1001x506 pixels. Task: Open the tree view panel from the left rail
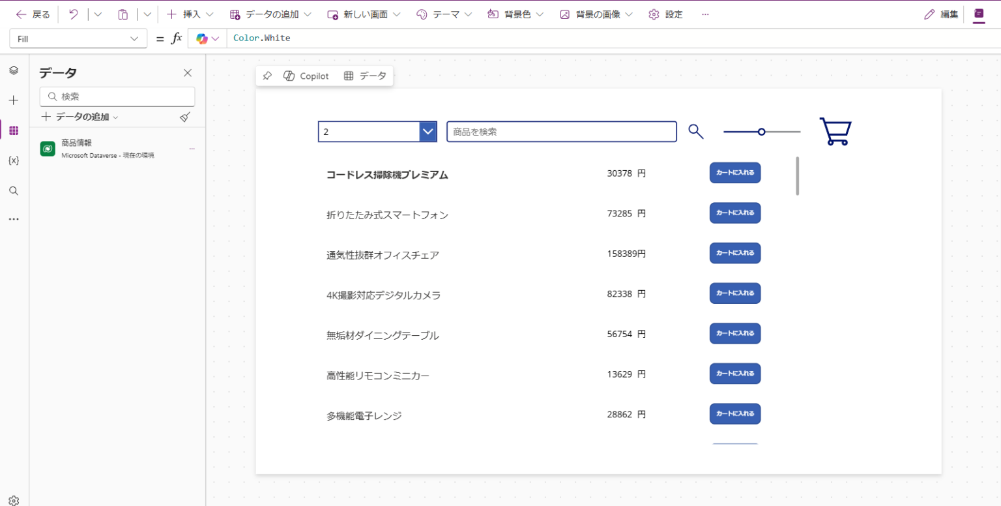pos(14,70)
